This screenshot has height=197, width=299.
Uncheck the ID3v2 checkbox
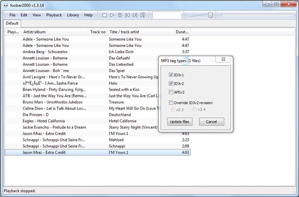[171, 84]
